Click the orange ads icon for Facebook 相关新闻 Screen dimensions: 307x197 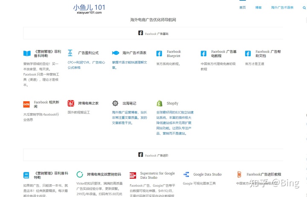tap(26, 104)
